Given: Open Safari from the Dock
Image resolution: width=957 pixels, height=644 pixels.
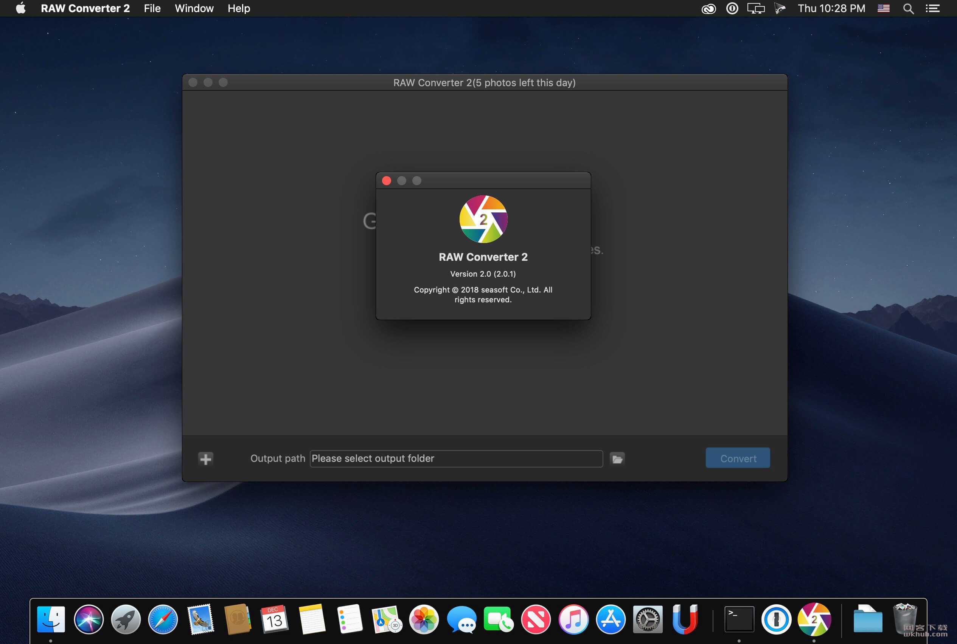Looking at the screenshot, I should coord(163,619).
